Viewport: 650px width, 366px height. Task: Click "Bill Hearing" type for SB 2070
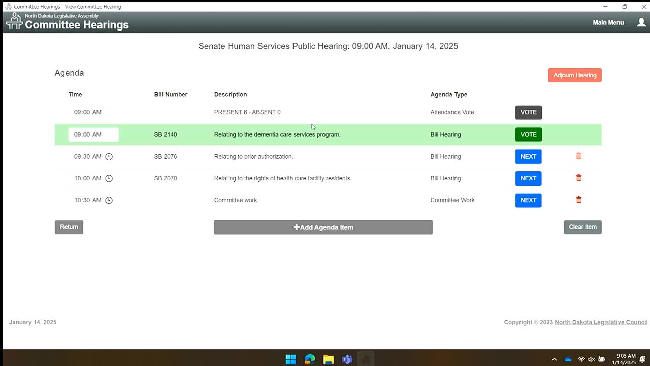pyautogui.click(x=446, y=178)
